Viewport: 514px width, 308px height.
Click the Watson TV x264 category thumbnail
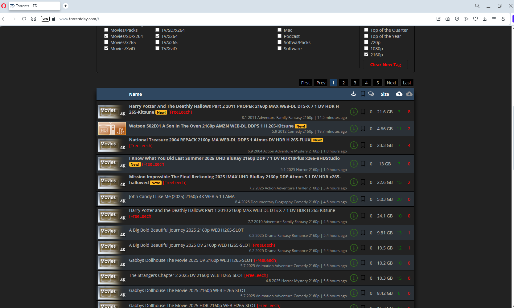click(112, 128)
